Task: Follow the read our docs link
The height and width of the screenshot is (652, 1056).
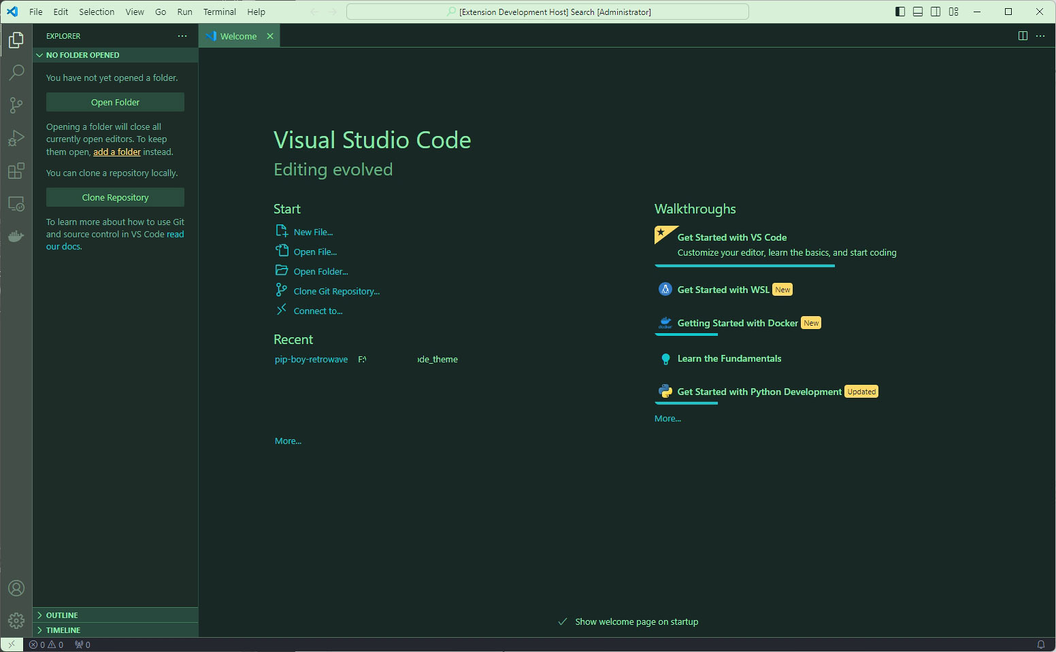Action: click(x=115, y=240)
